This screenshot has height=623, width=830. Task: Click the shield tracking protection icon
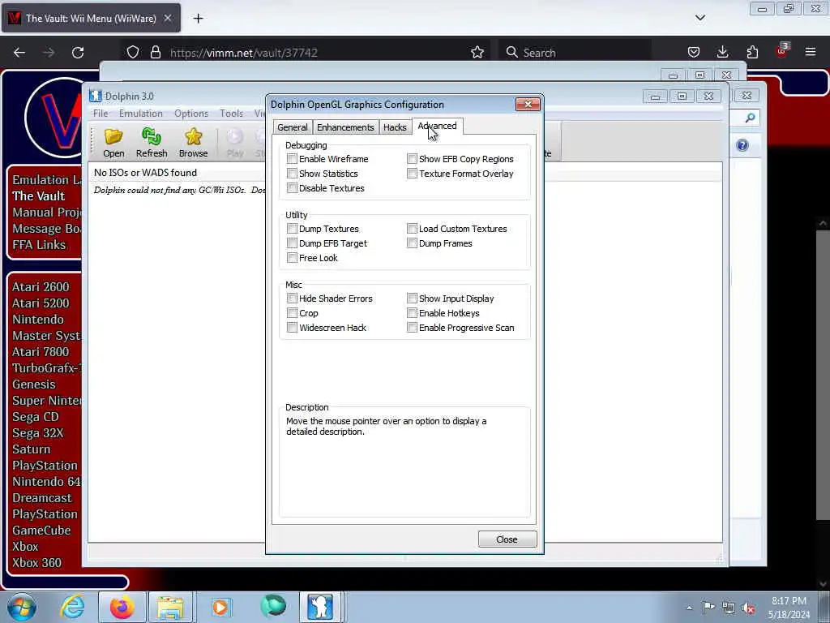pyautogui.click(x=133, y=53)
